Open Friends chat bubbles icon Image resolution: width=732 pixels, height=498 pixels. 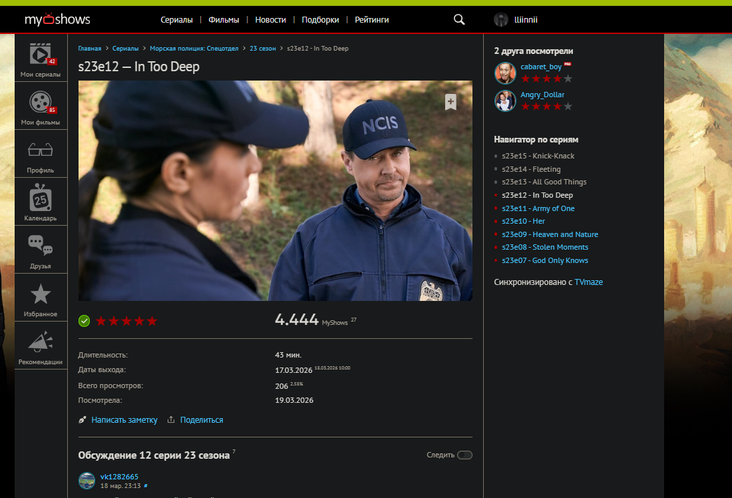click(41, 246)
